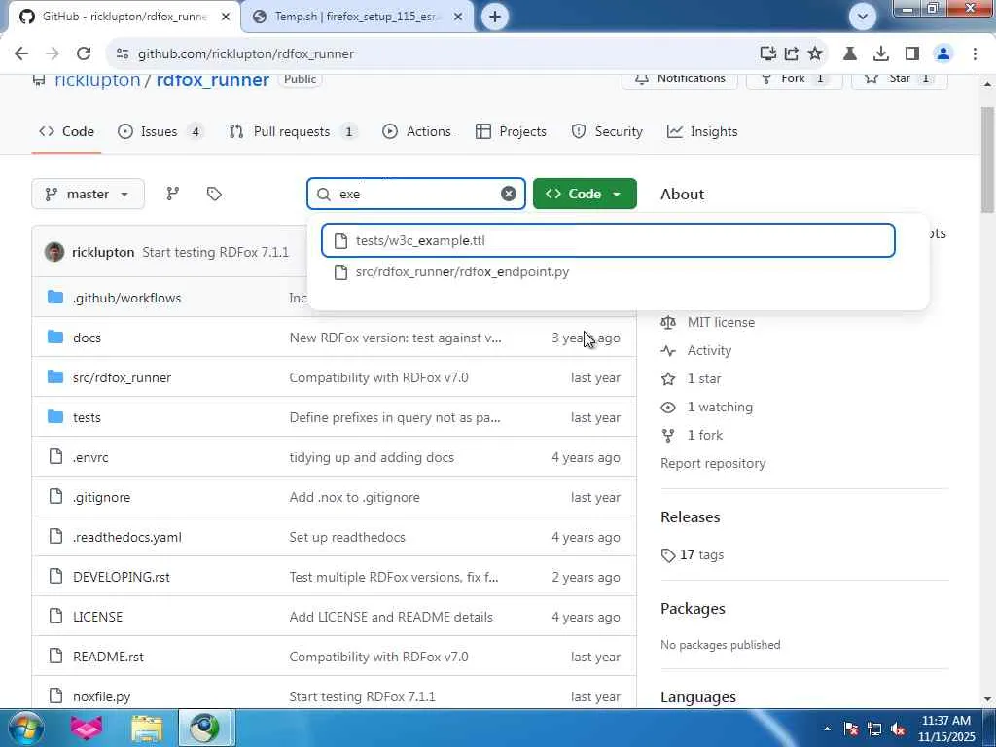
Task: Show hidden tray icons arrow
Action: click(x=827, y=729)
